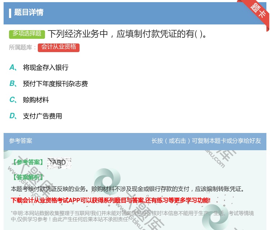The height and width of the screenshot is (230, 270).
Task: Click the 【参考答案】 label
Action: click(28, 162)
